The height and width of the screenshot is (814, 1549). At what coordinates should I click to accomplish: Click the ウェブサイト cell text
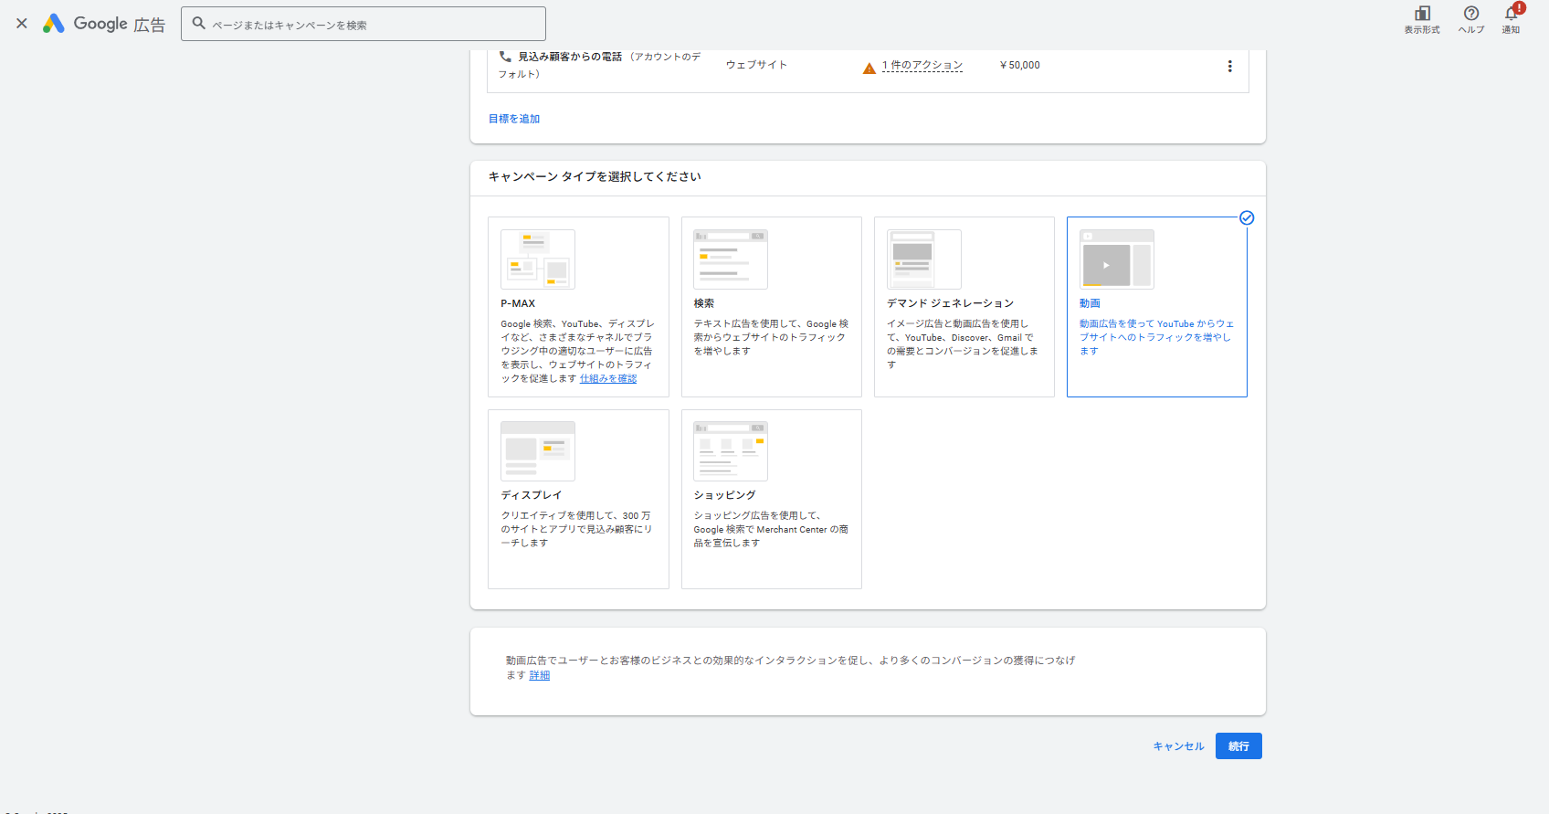click(x=756, y=65)
